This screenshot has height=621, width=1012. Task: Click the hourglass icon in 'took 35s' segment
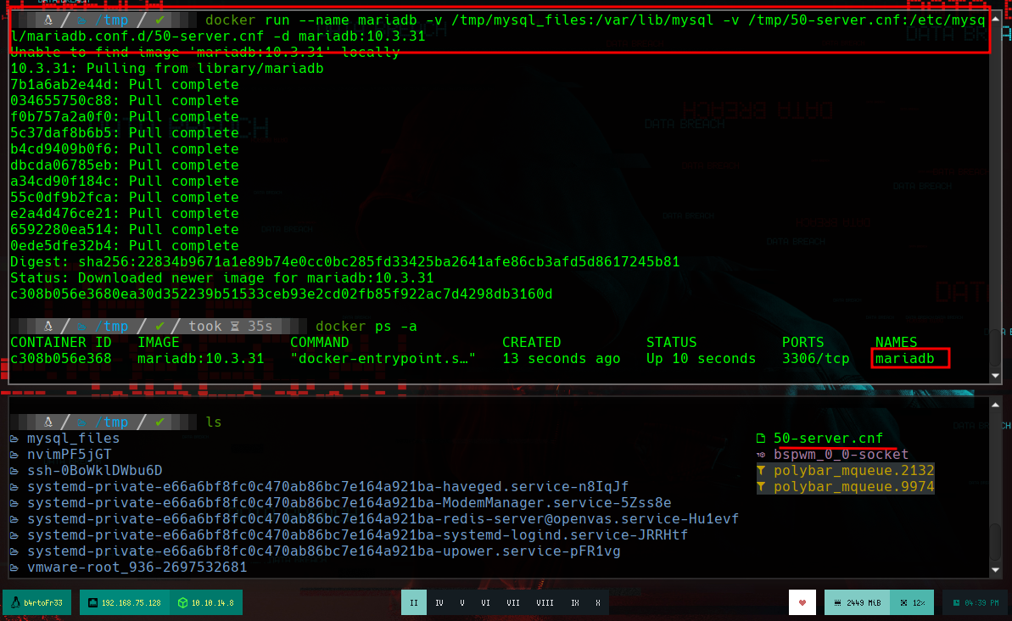click(235, 327)
